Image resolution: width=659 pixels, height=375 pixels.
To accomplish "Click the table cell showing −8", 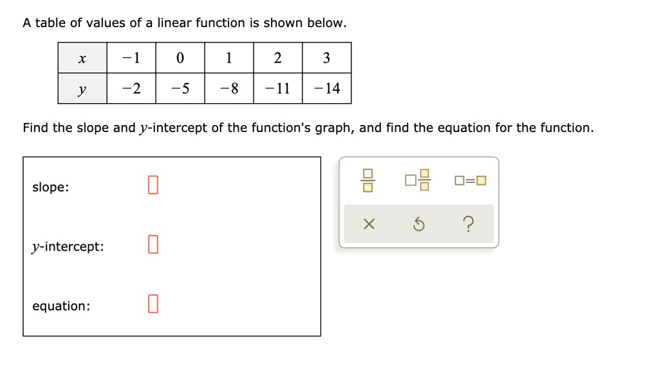I will (x=229, y=88).
